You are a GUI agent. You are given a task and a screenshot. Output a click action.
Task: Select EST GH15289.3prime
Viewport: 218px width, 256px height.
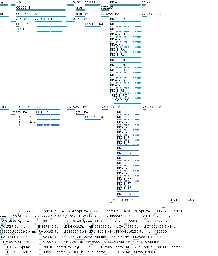point(157,216)
